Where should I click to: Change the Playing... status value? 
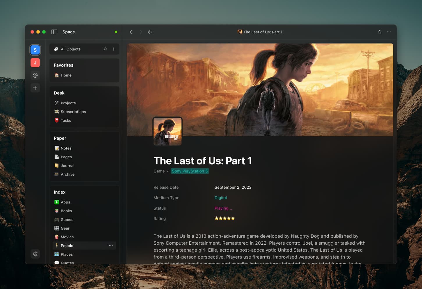point(223,208)
